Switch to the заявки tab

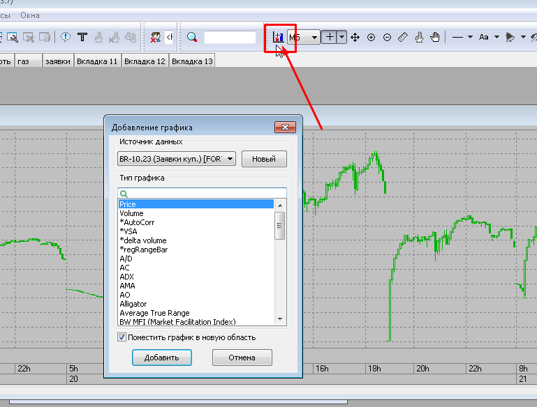click(57, 61)
